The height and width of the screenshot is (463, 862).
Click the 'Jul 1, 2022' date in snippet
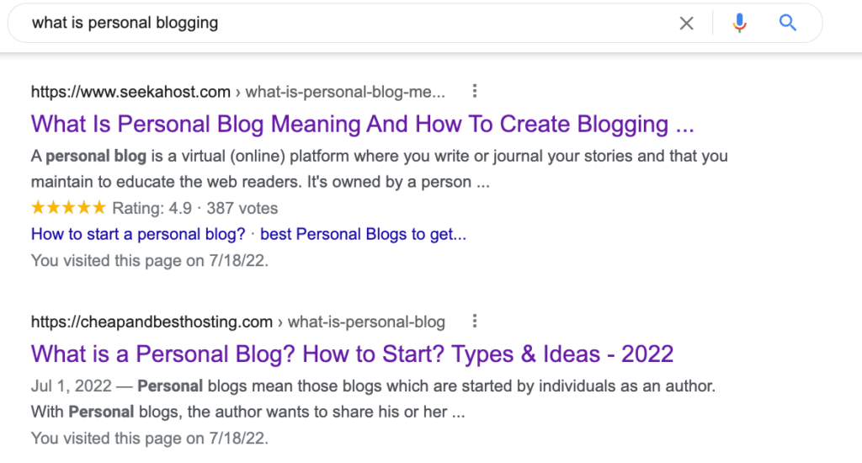71,386
